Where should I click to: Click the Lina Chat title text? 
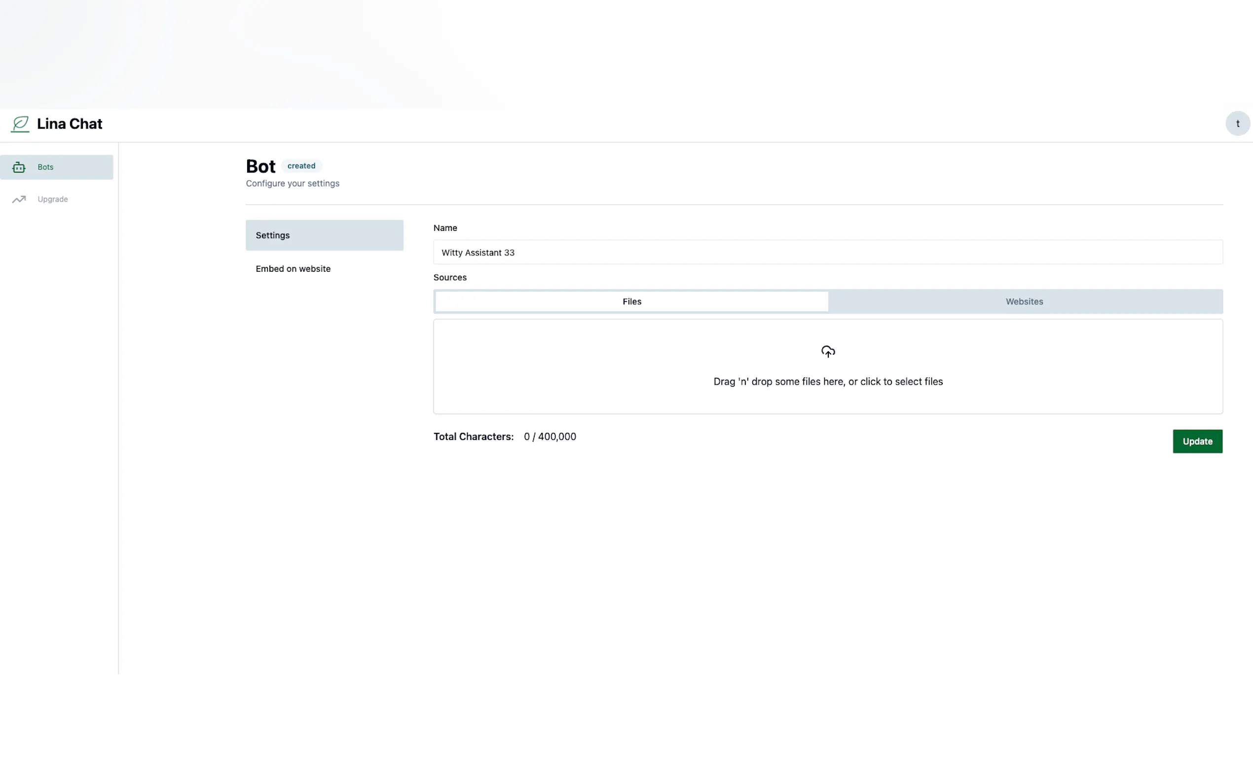pos(70,124)
